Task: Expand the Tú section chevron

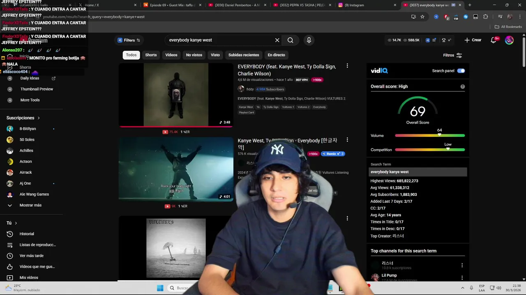Action: (x=16, y=223)
